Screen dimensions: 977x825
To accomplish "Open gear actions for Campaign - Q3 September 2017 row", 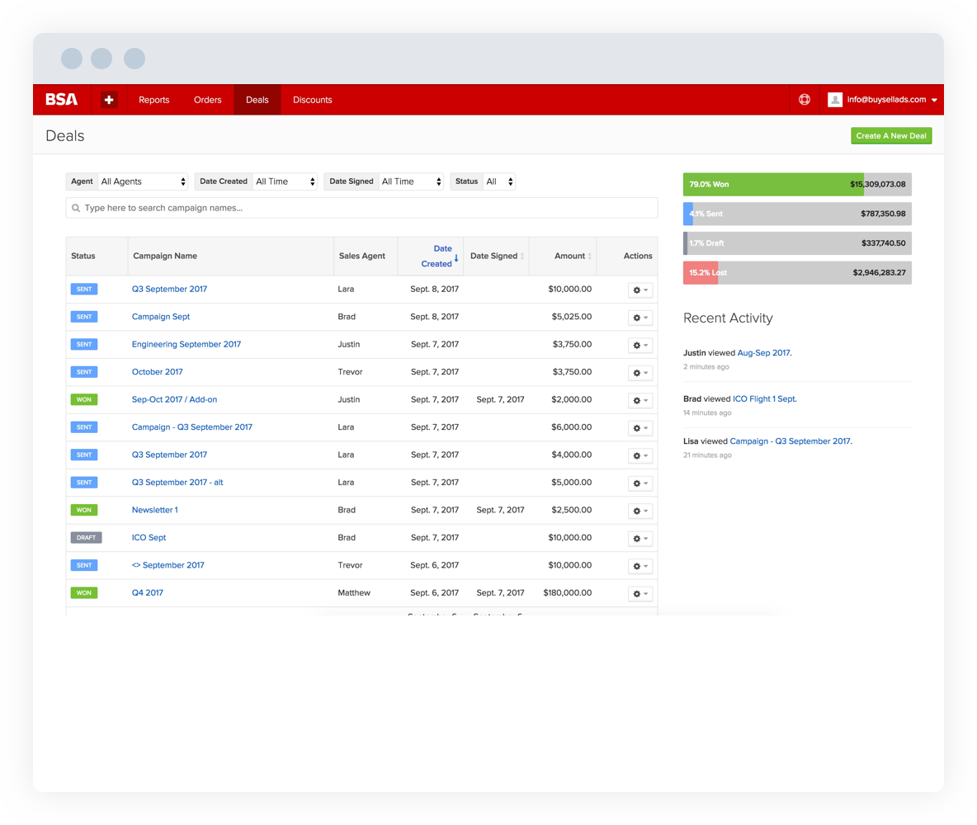I will tap(640, 427).
